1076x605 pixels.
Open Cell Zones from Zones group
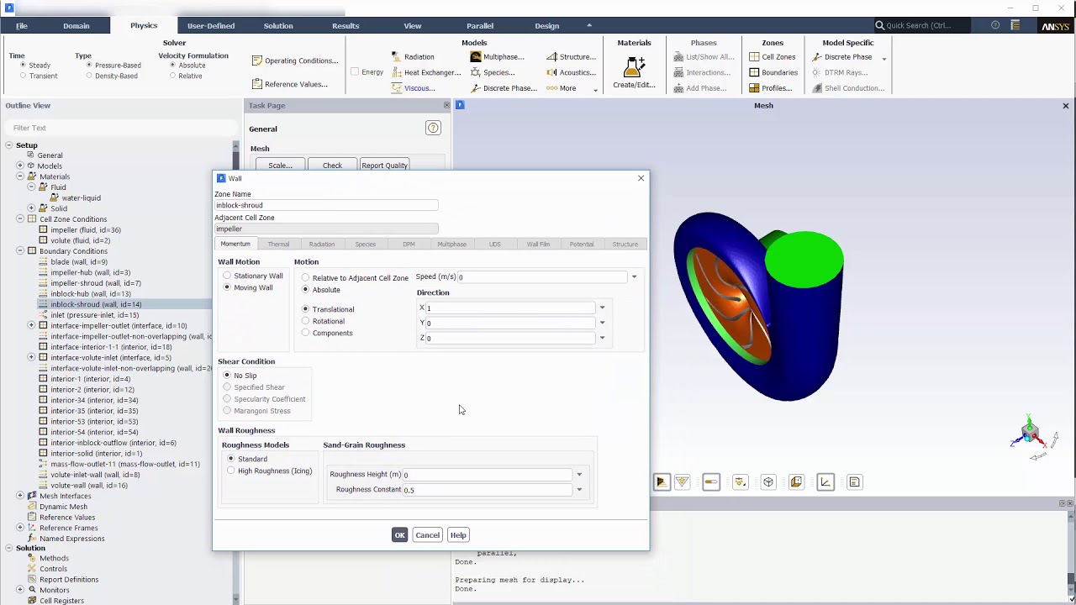click(x=773, y=56)
